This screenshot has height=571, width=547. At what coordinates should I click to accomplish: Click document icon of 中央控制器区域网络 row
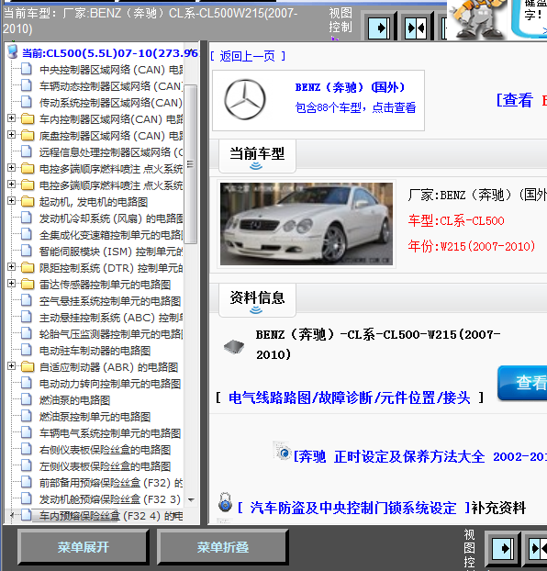click(27, 69)
